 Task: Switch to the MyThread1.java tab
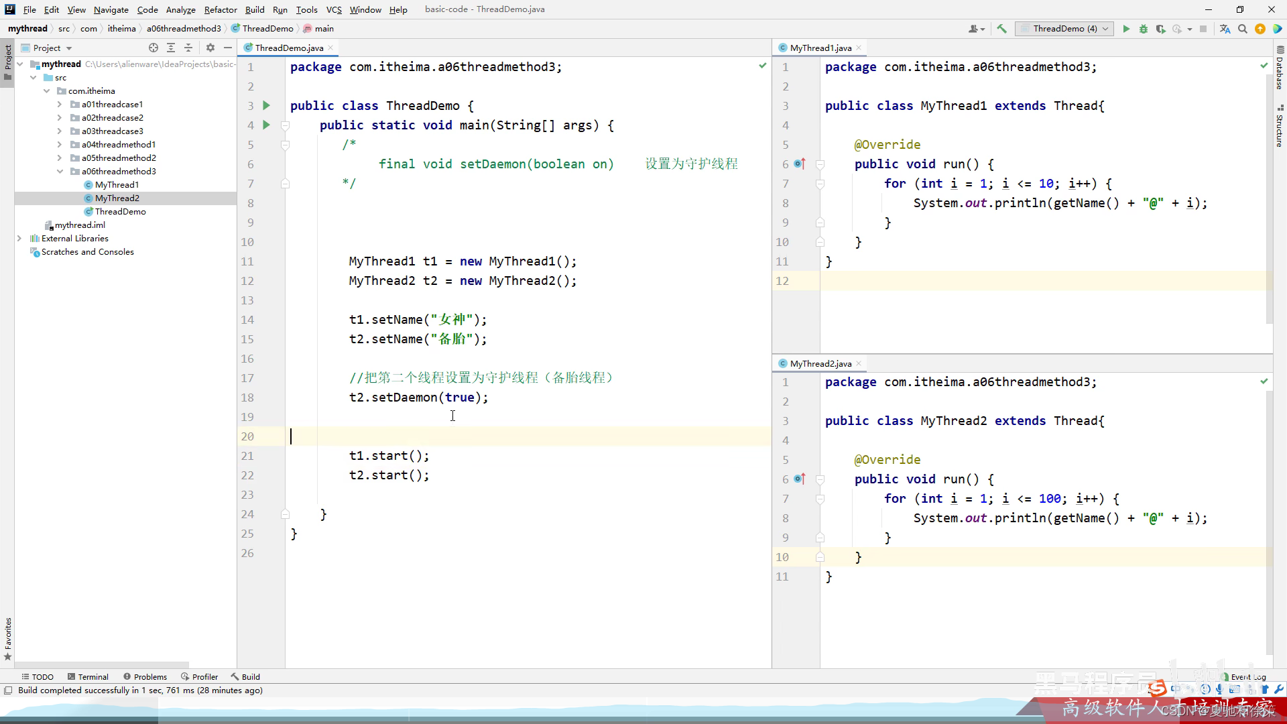(x=820, y=48)
